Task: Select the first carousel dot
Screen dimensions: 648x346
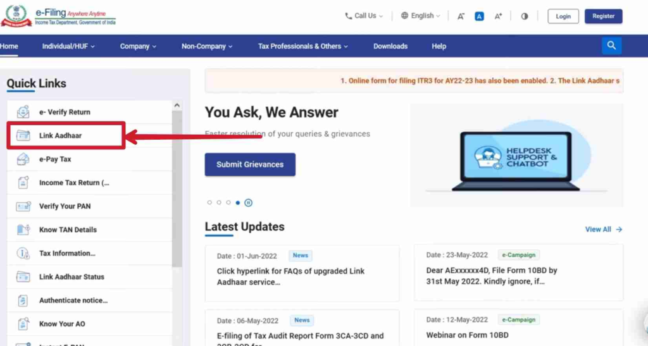Action: click(209, 203)
